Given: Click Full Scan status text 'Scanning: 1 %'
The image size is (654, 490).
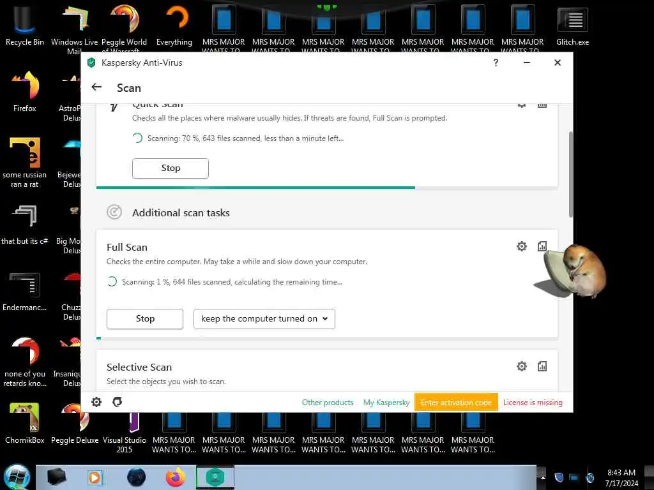Looking at the screenshot, I should (x=232, y=282).
